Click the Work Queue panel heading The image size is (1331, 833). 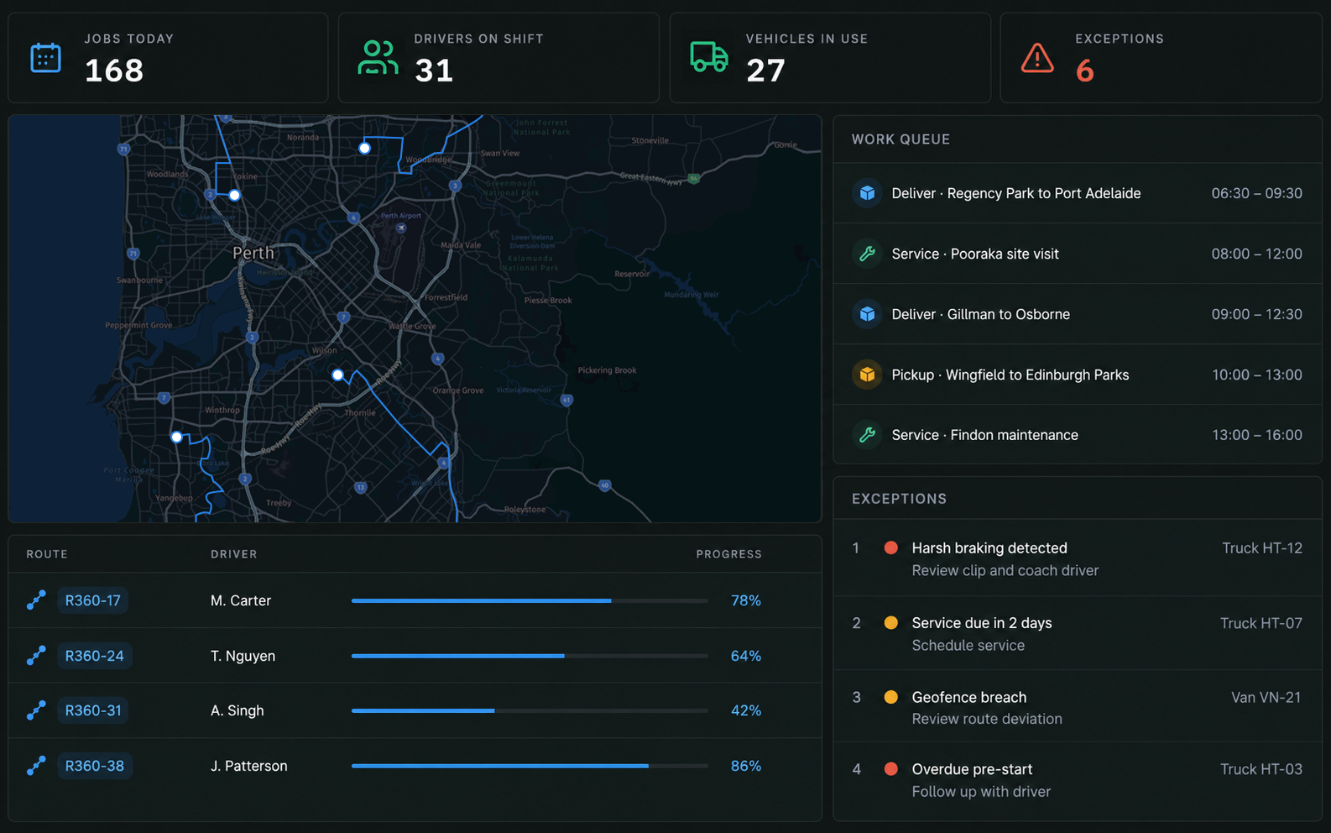pyautogui.click(x=900, y=139)
